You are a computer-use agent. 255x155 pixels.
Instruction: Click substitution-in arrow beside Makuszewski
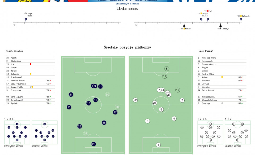(x=242, y=97)
